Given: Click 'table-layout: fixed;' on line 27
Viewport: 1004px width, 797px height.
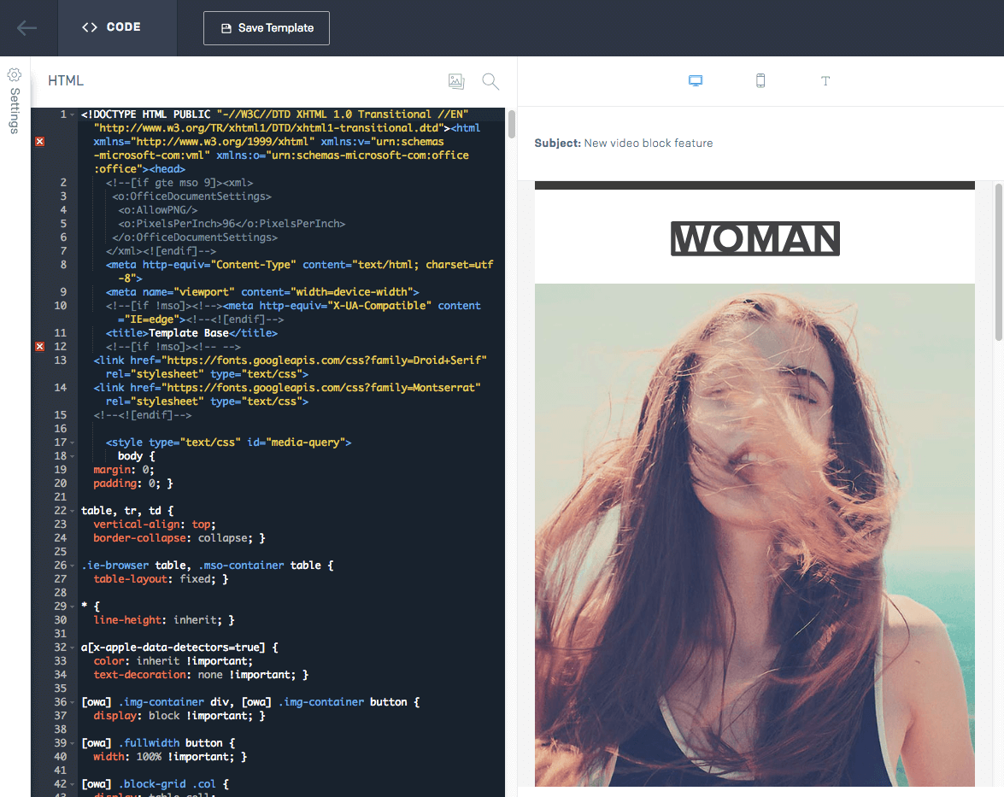Looking at the screenshot, I should click(x=155, y=578).
